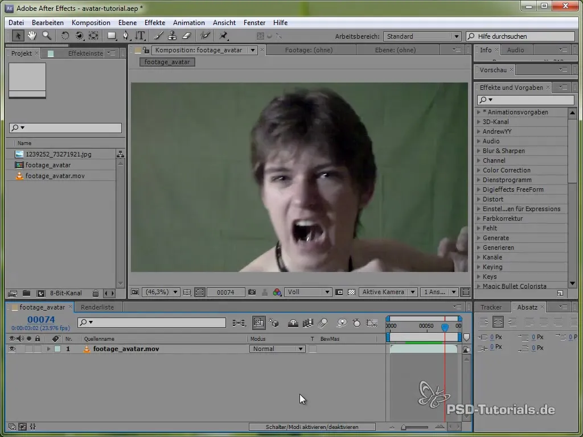Open the Animation menu
Viewport: 583px width, 437px height.
(188, 23)
